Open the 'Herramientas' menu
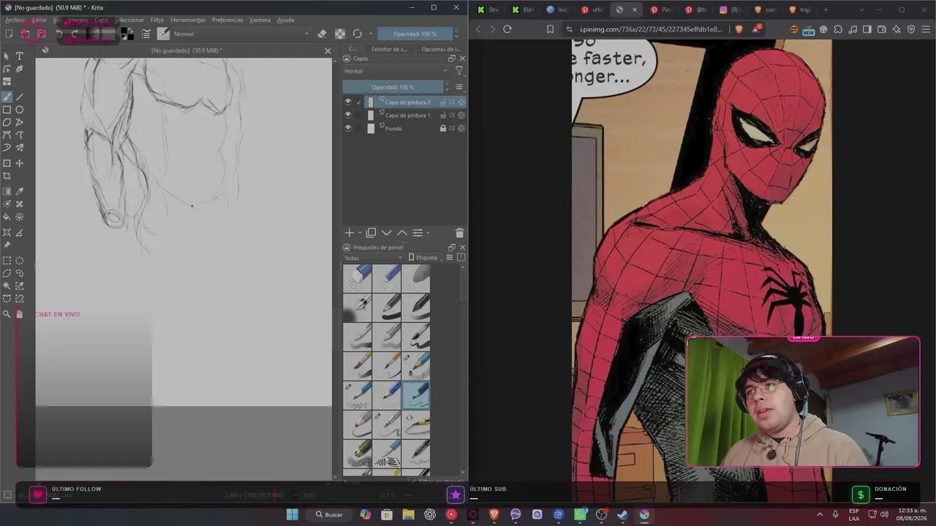Image resolution: width=936 pixels, height=526 pixels. tap(188, 20)
